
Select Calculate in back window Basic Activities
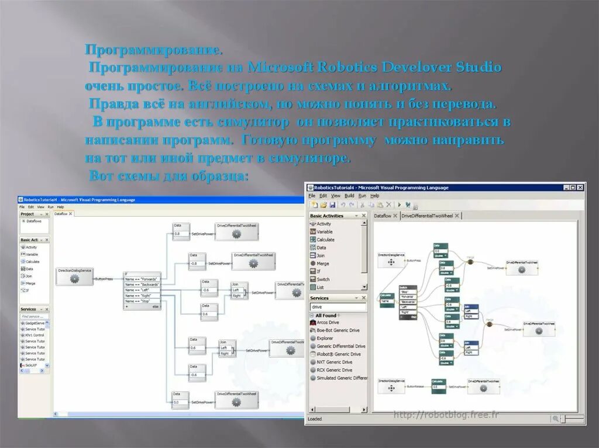[30, 262]
